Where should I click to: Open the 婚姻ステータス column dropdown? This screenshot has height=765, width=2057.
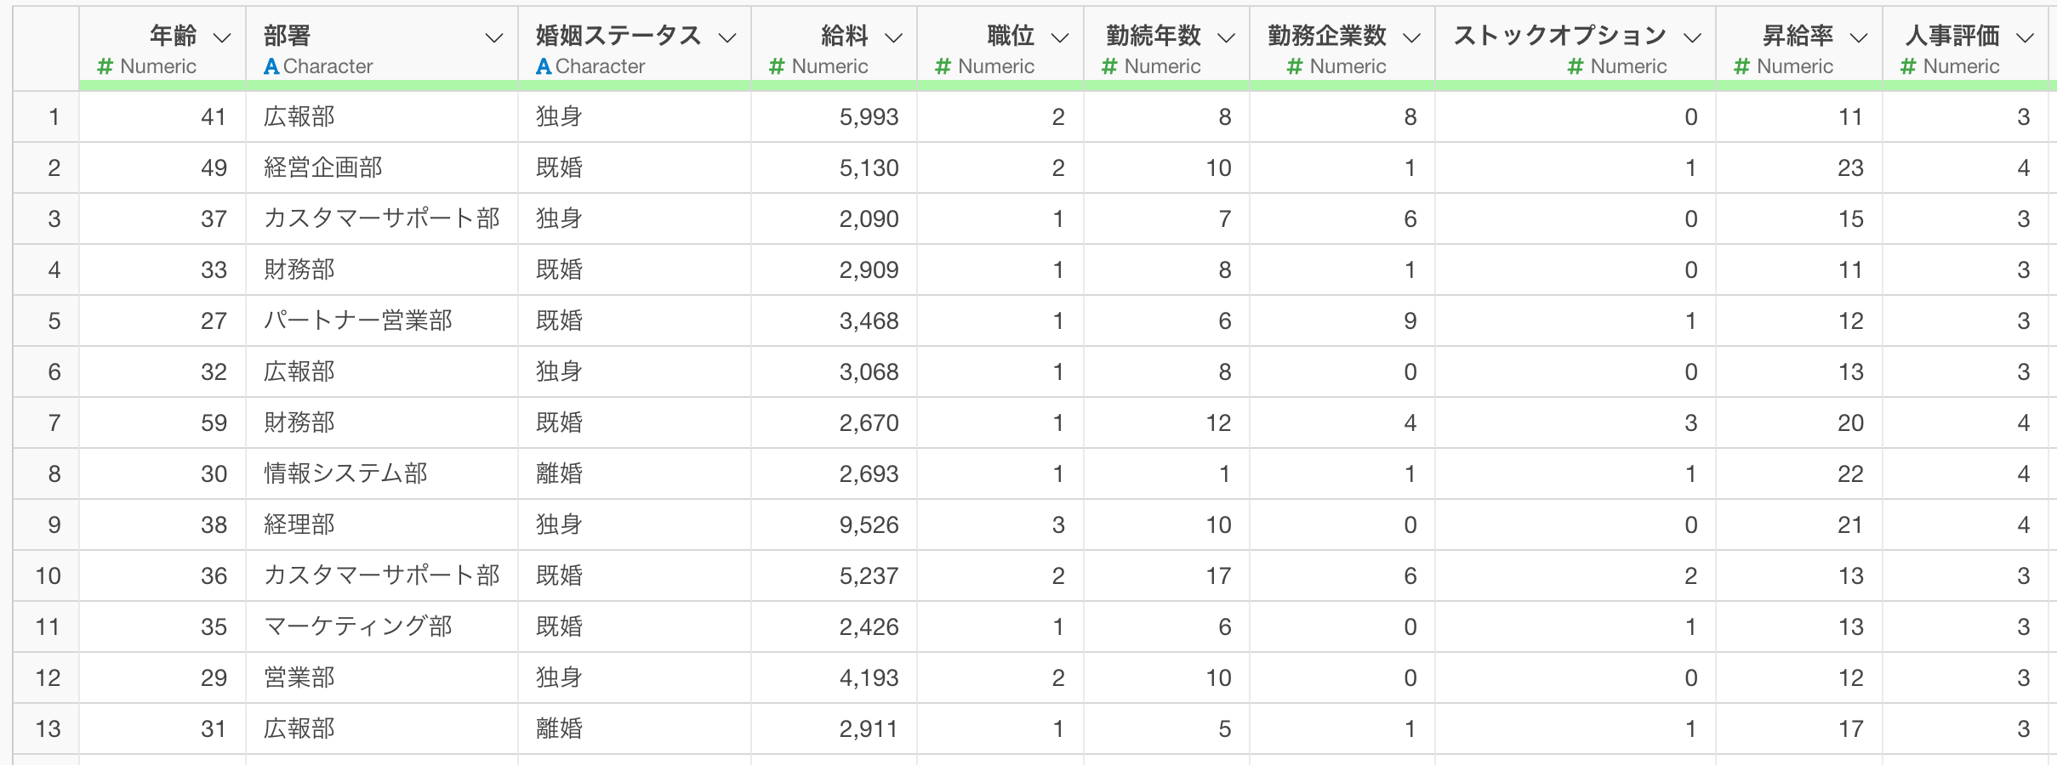point(727,37)
